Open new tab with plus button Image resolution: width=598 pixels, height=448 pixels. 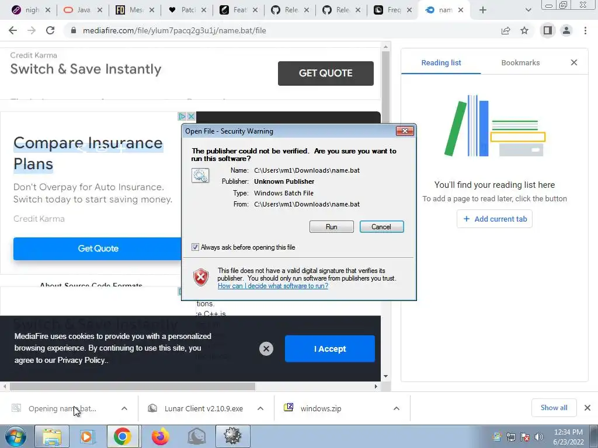pyautogui.click(x=483, y=10)
